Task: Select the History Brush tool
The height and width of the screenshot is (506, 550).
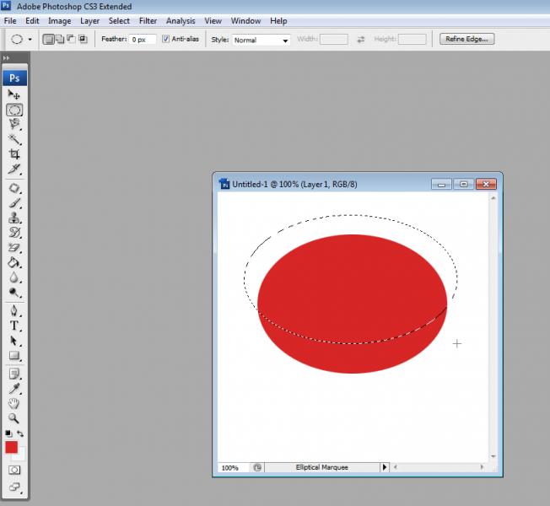Action: pos(14,233)
